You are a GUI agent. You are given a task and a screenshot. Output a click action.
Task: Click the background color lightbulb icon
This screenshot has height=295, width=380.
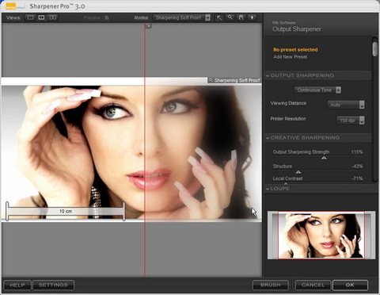252,17
